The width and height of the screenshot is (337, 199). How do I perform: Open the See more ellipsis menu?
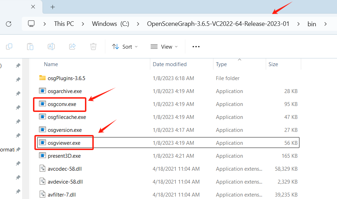pyautogui.click(x=196, y=47)
